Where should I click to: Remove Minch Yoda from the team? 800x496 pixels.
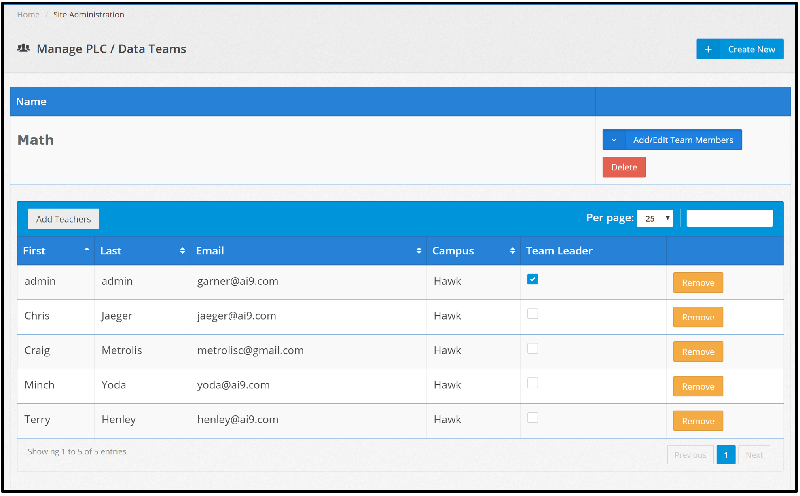coord(698,386)
